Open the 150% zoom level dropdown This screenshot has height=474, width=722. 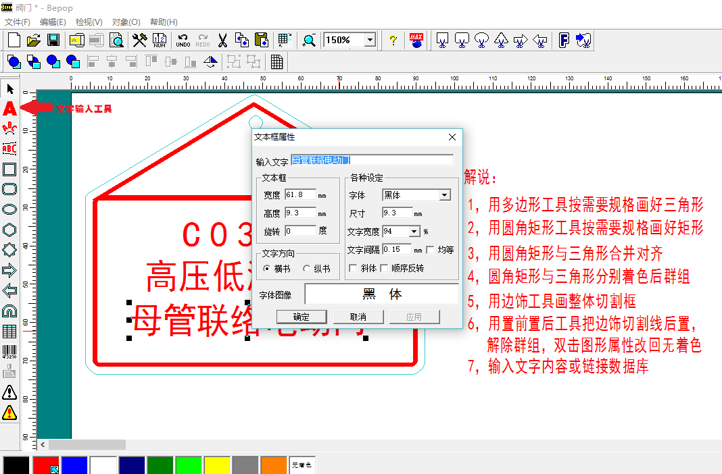pyautogui.click(x=370, y=40)
